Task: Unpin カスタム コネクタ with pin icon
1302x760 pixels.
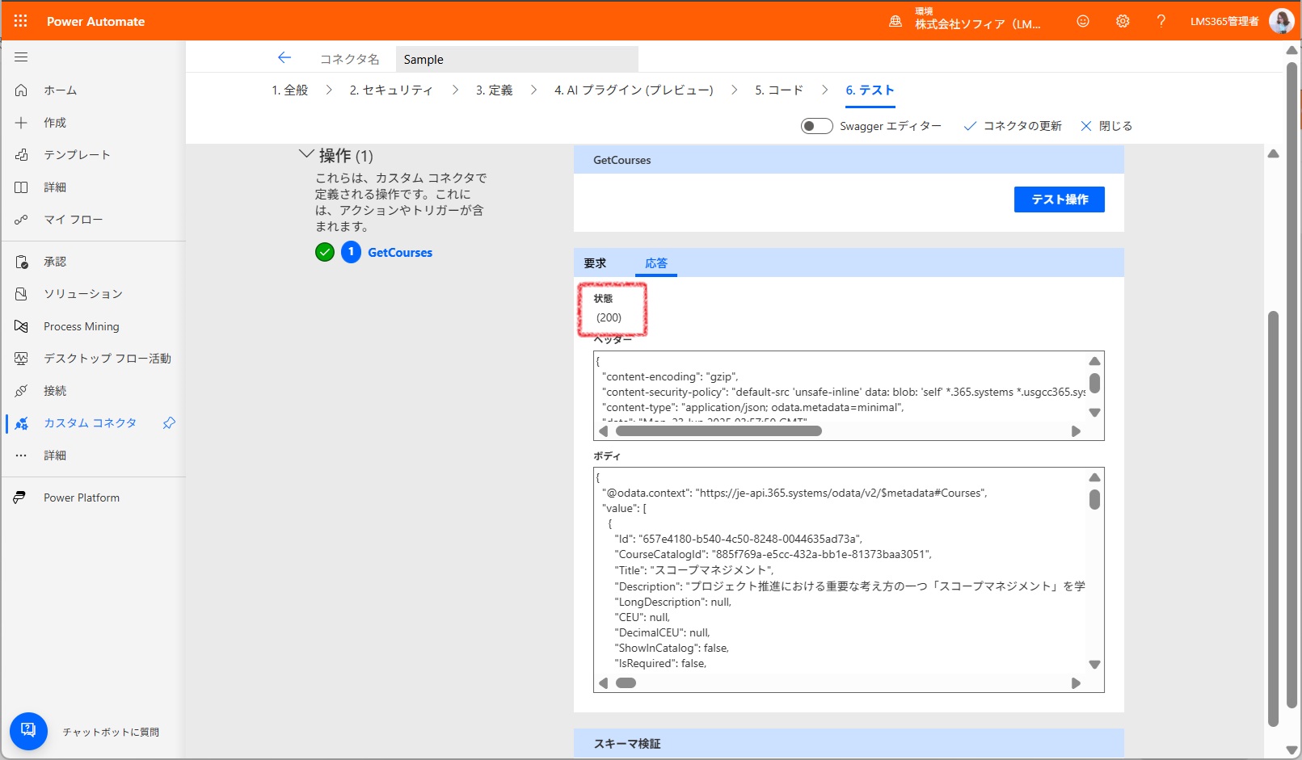Action: coord(169,423)
